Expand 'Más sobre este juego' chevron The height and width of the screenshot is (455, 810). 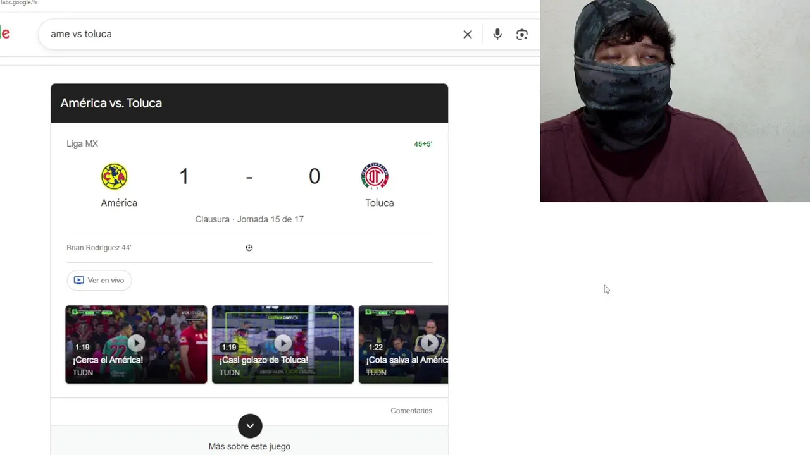tap(250, 426)
